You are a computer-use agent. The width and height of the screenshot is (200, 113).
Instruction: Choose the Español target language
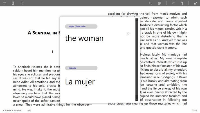pyautogui.click(x=81, y=68)
